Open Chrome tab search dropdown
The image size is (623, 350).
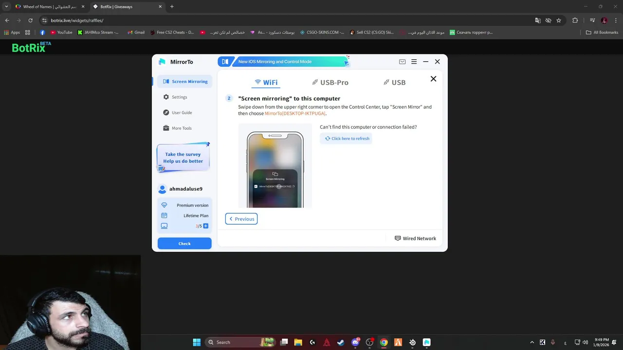(6, 7)
